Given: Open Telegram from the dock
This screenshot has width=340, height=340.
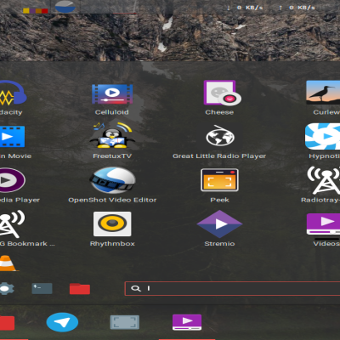Looking at the screenshot, I should 62,322.
